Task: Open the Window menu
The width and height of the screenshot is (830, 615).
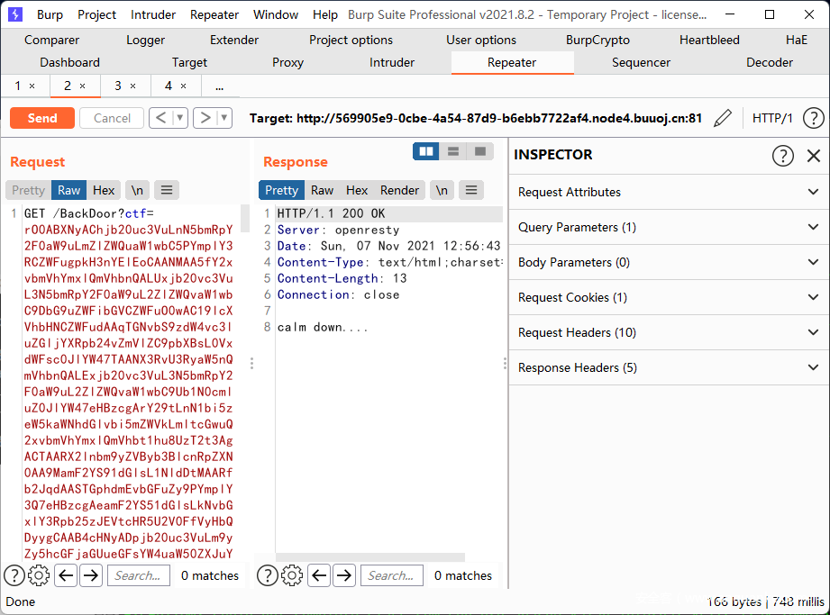Action: [276, 14]
